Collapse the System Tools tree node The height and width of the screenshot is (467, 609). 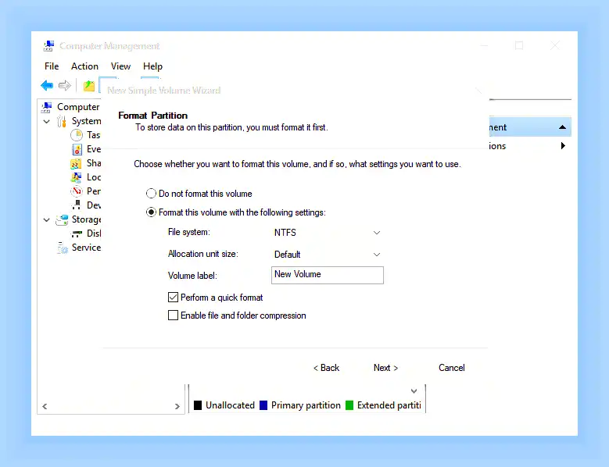pos(47,121)
